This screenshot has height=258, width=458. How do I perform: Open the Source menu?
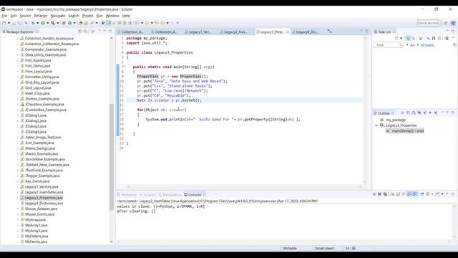pos(25,16)
